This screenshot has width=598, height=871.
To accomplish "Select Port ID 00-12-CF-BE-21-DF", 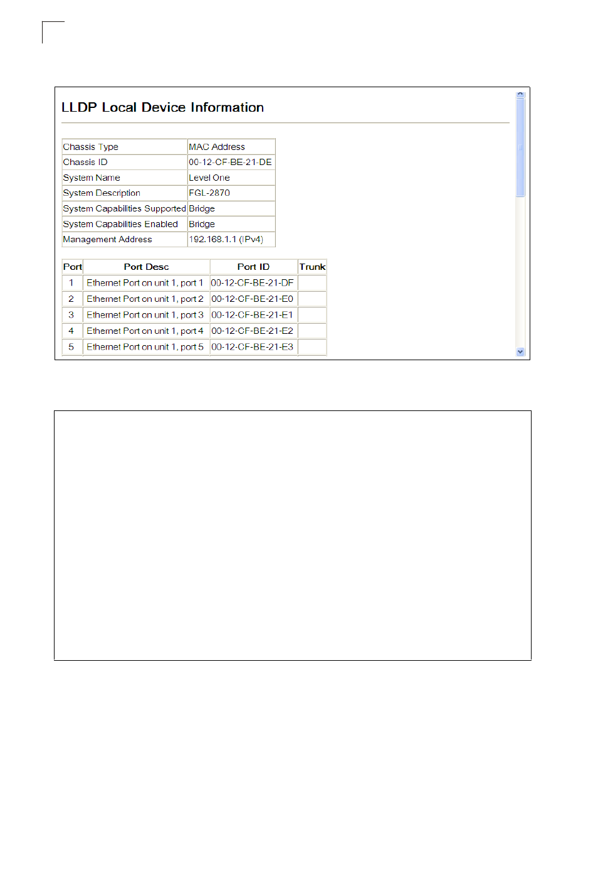I will [252, 283].
